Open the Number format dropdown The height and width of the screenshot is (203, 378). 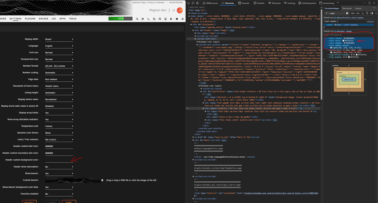point(59,66)
